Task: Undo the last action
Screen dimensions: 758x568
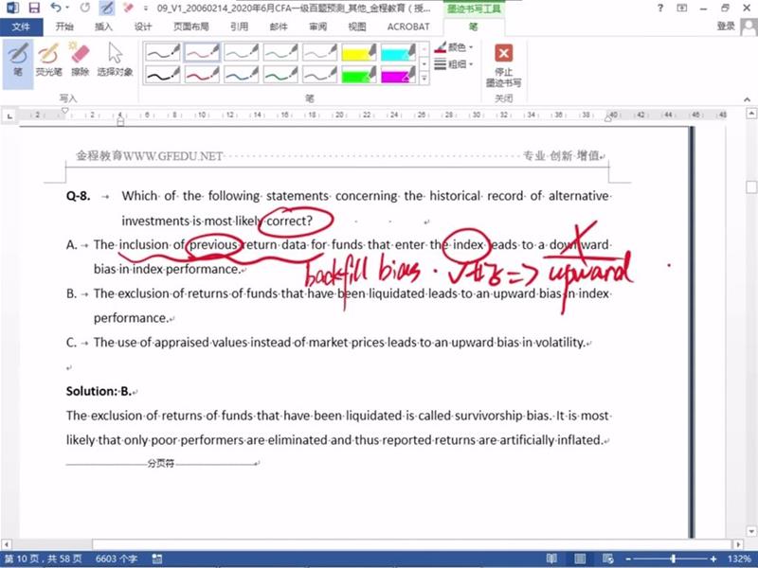Action: point(56,8)
